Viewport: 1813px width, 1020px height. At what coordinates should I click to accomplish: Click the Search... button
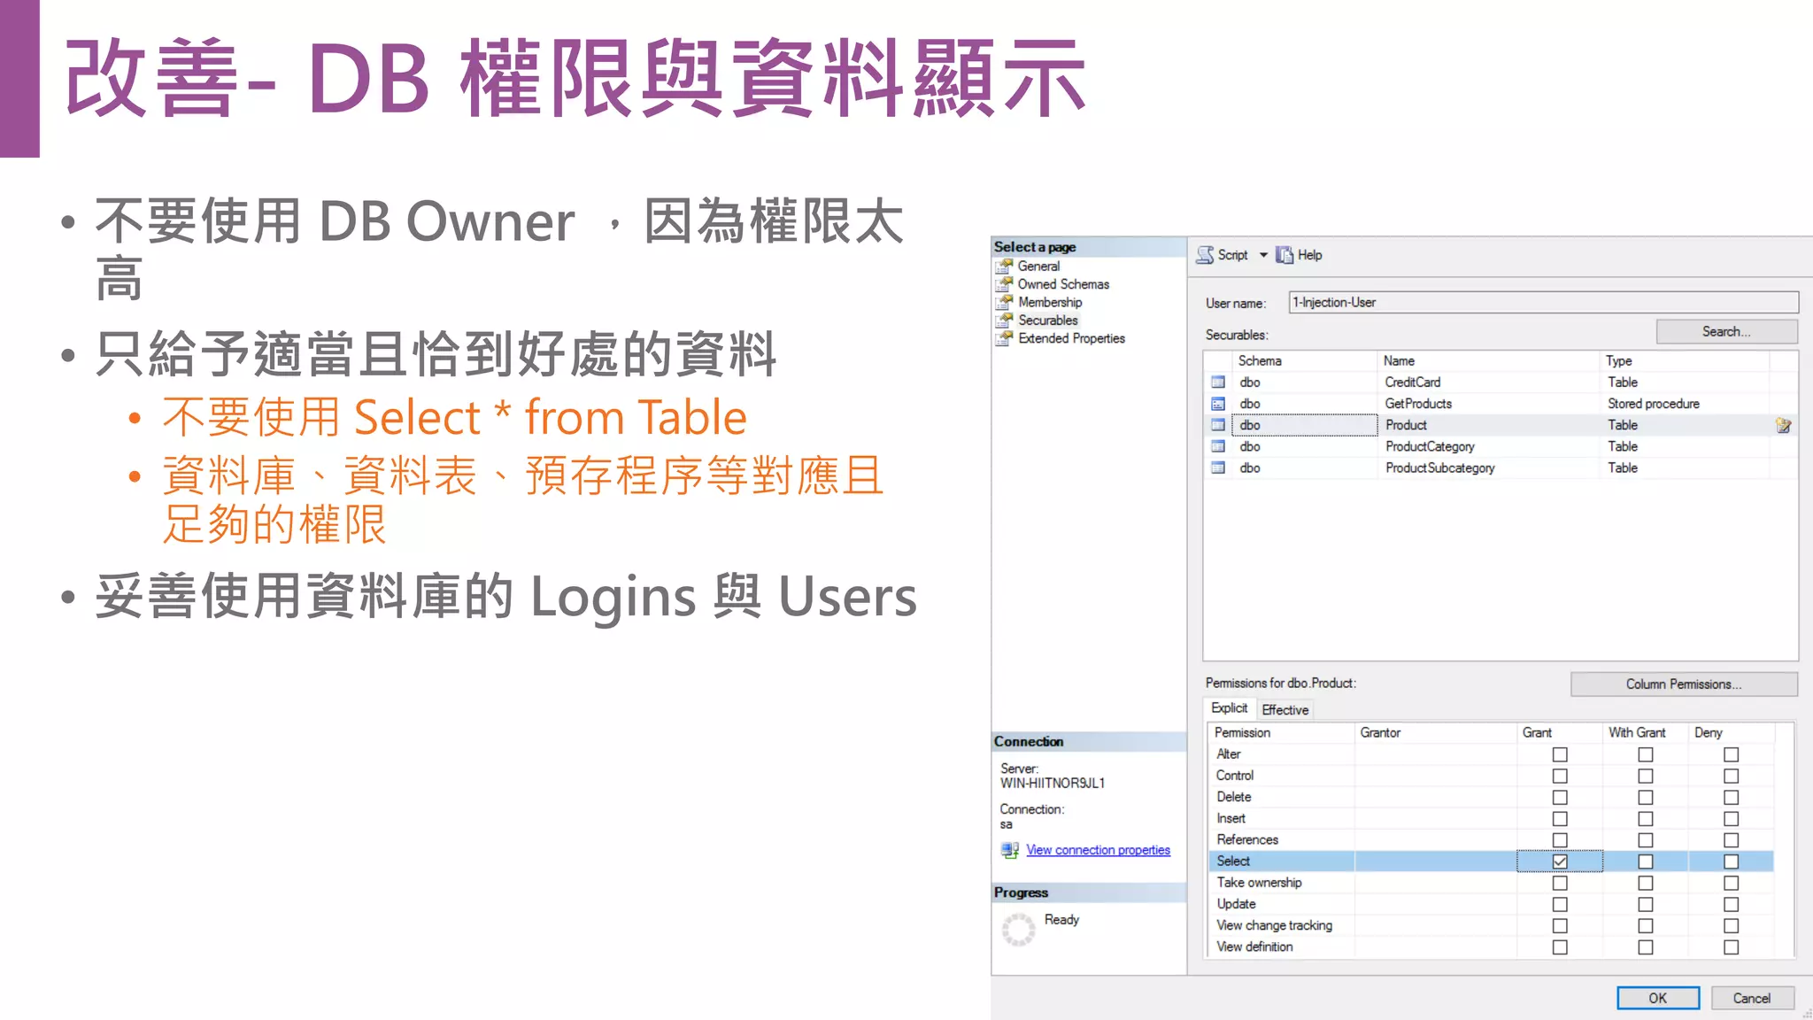[1725, 332]
